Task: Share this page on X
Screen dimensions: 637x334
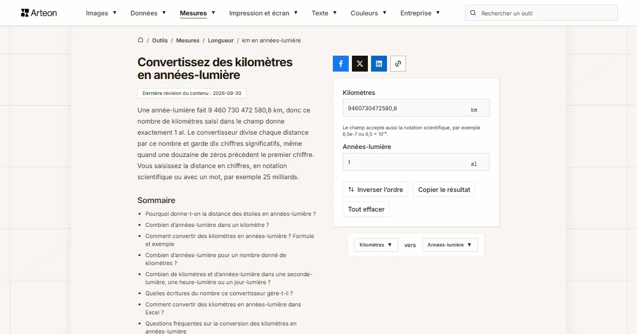Action: click(360, 64)
